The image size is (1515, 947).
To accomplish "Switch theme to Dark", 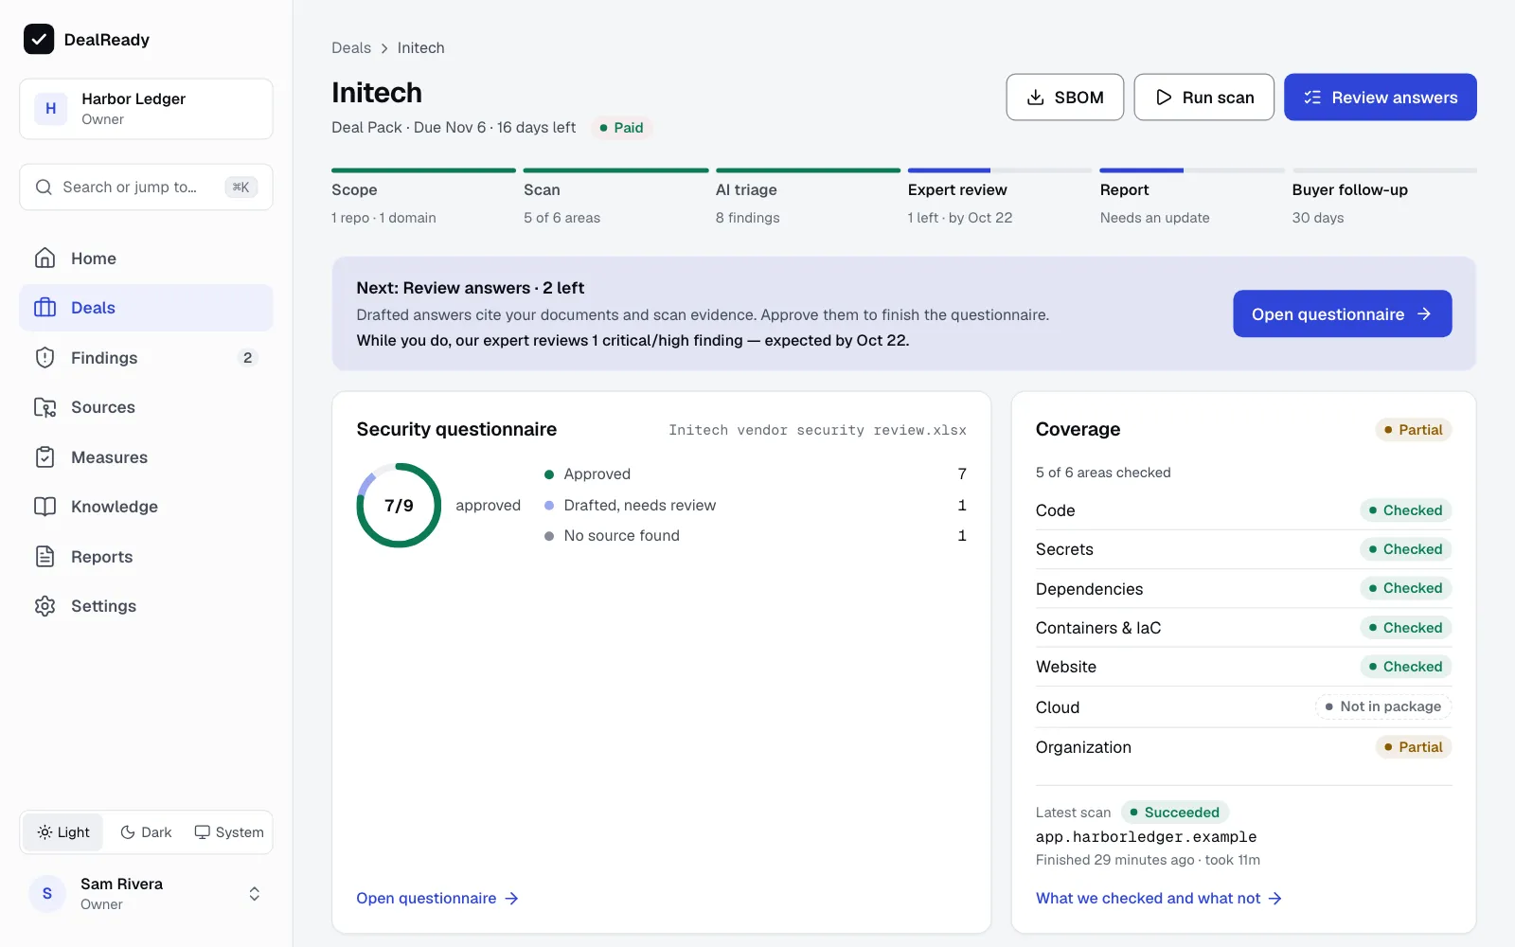I will click(146, 832).
